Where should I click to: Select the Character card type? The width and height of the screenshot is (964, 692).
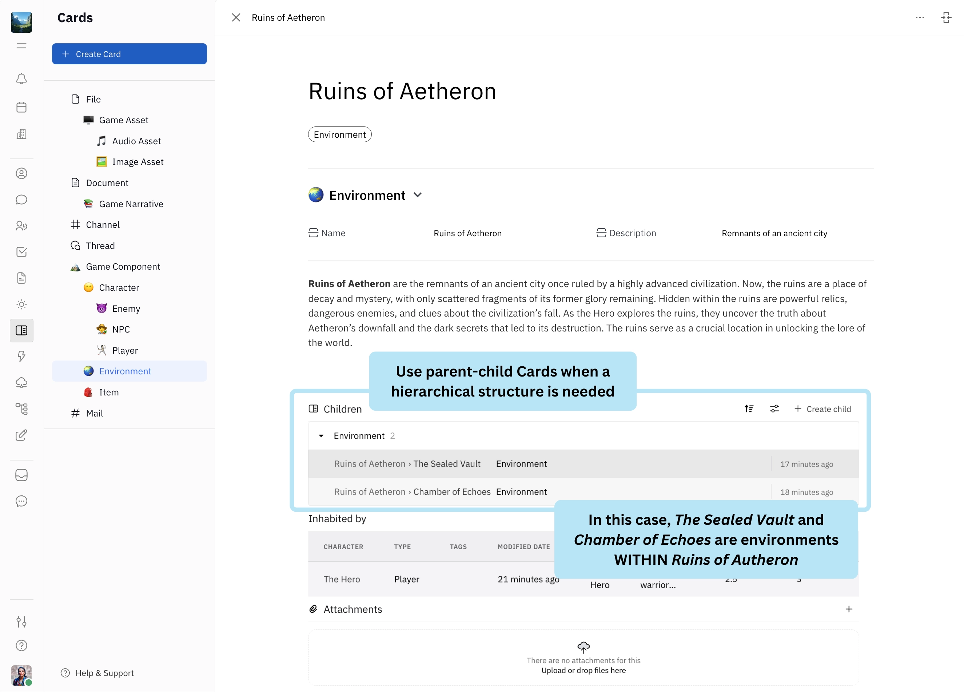coord(119,287)
